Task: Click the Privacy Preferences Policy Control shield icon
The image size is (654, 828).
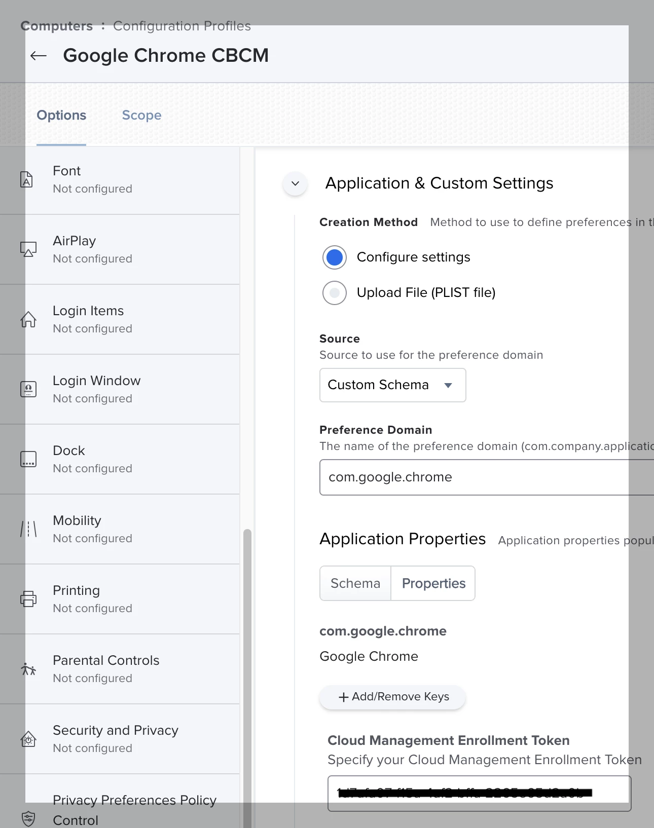Action: 28,818
